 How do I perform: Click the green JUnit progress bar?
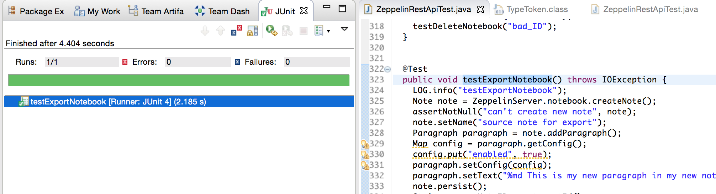[178, 80]
